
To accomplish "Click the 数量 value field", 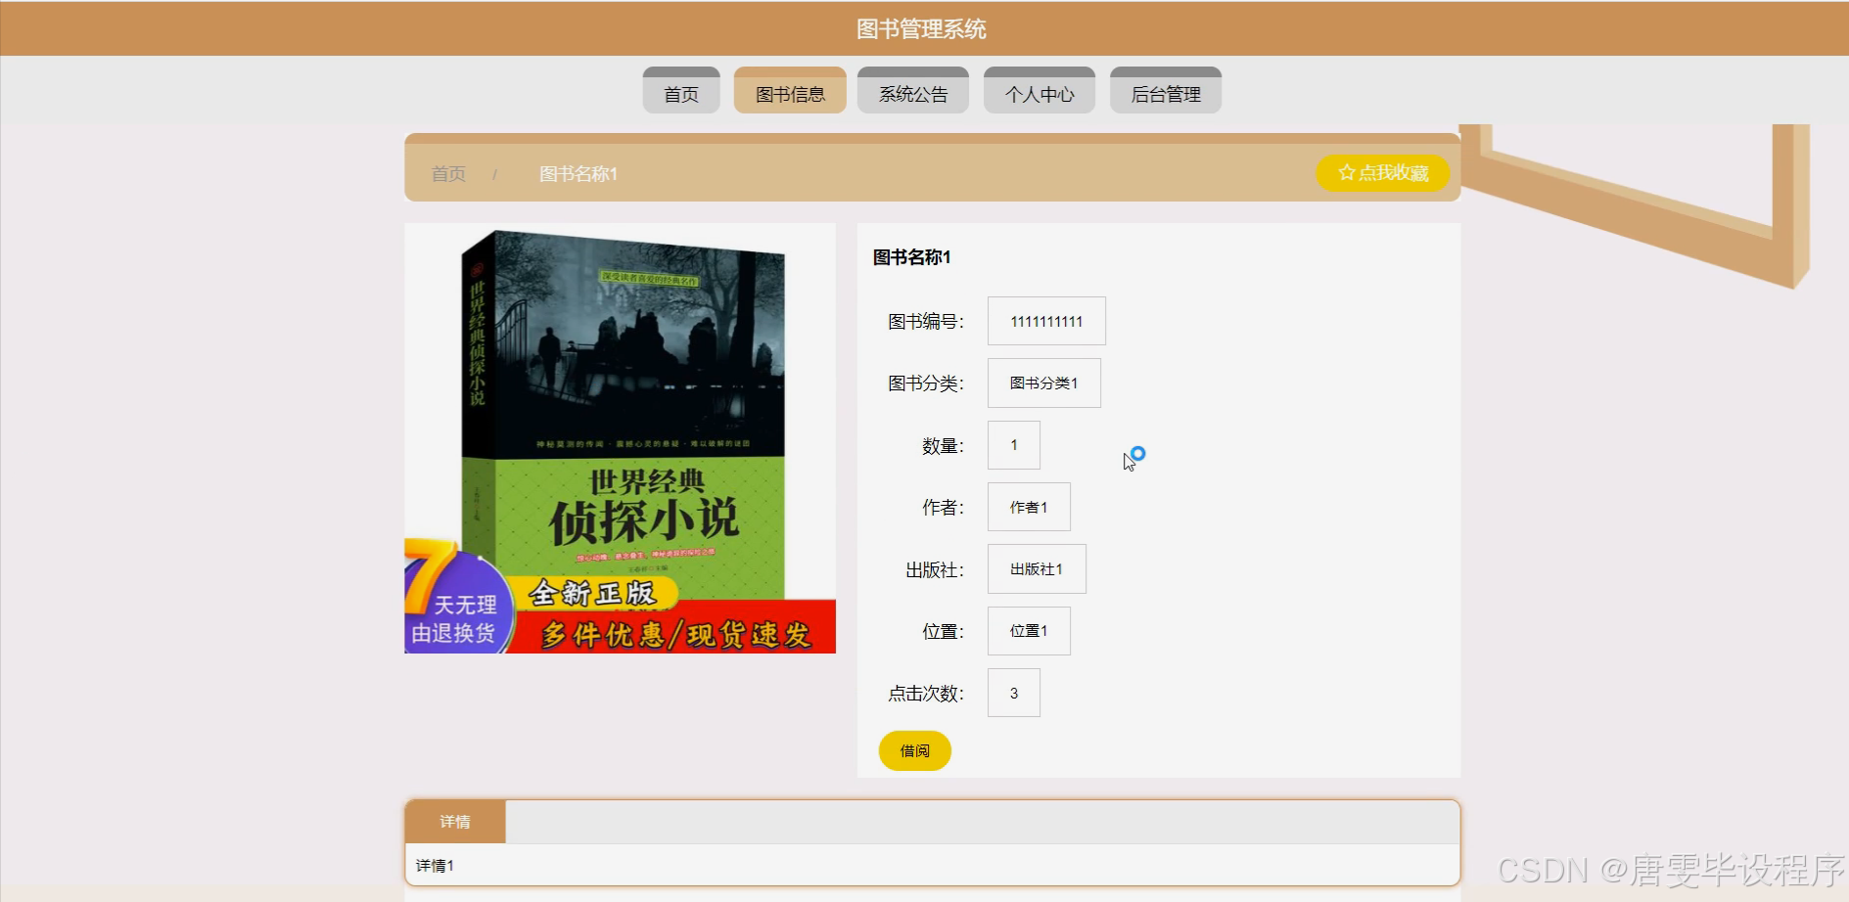I will (x=1014, y=445).
